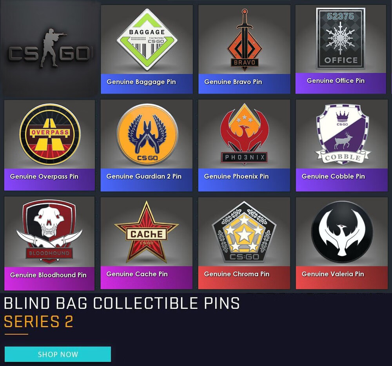Open the Cache Pin red star badge

[146, 232]
